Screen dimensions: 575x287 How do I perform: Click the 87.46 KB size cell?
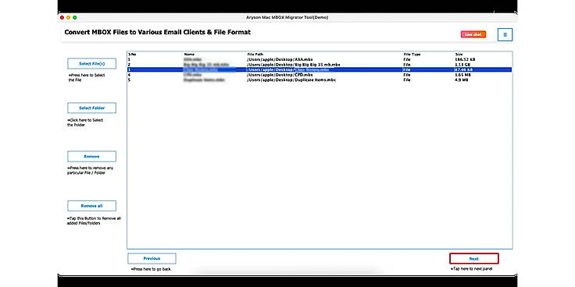click(464, 69)
